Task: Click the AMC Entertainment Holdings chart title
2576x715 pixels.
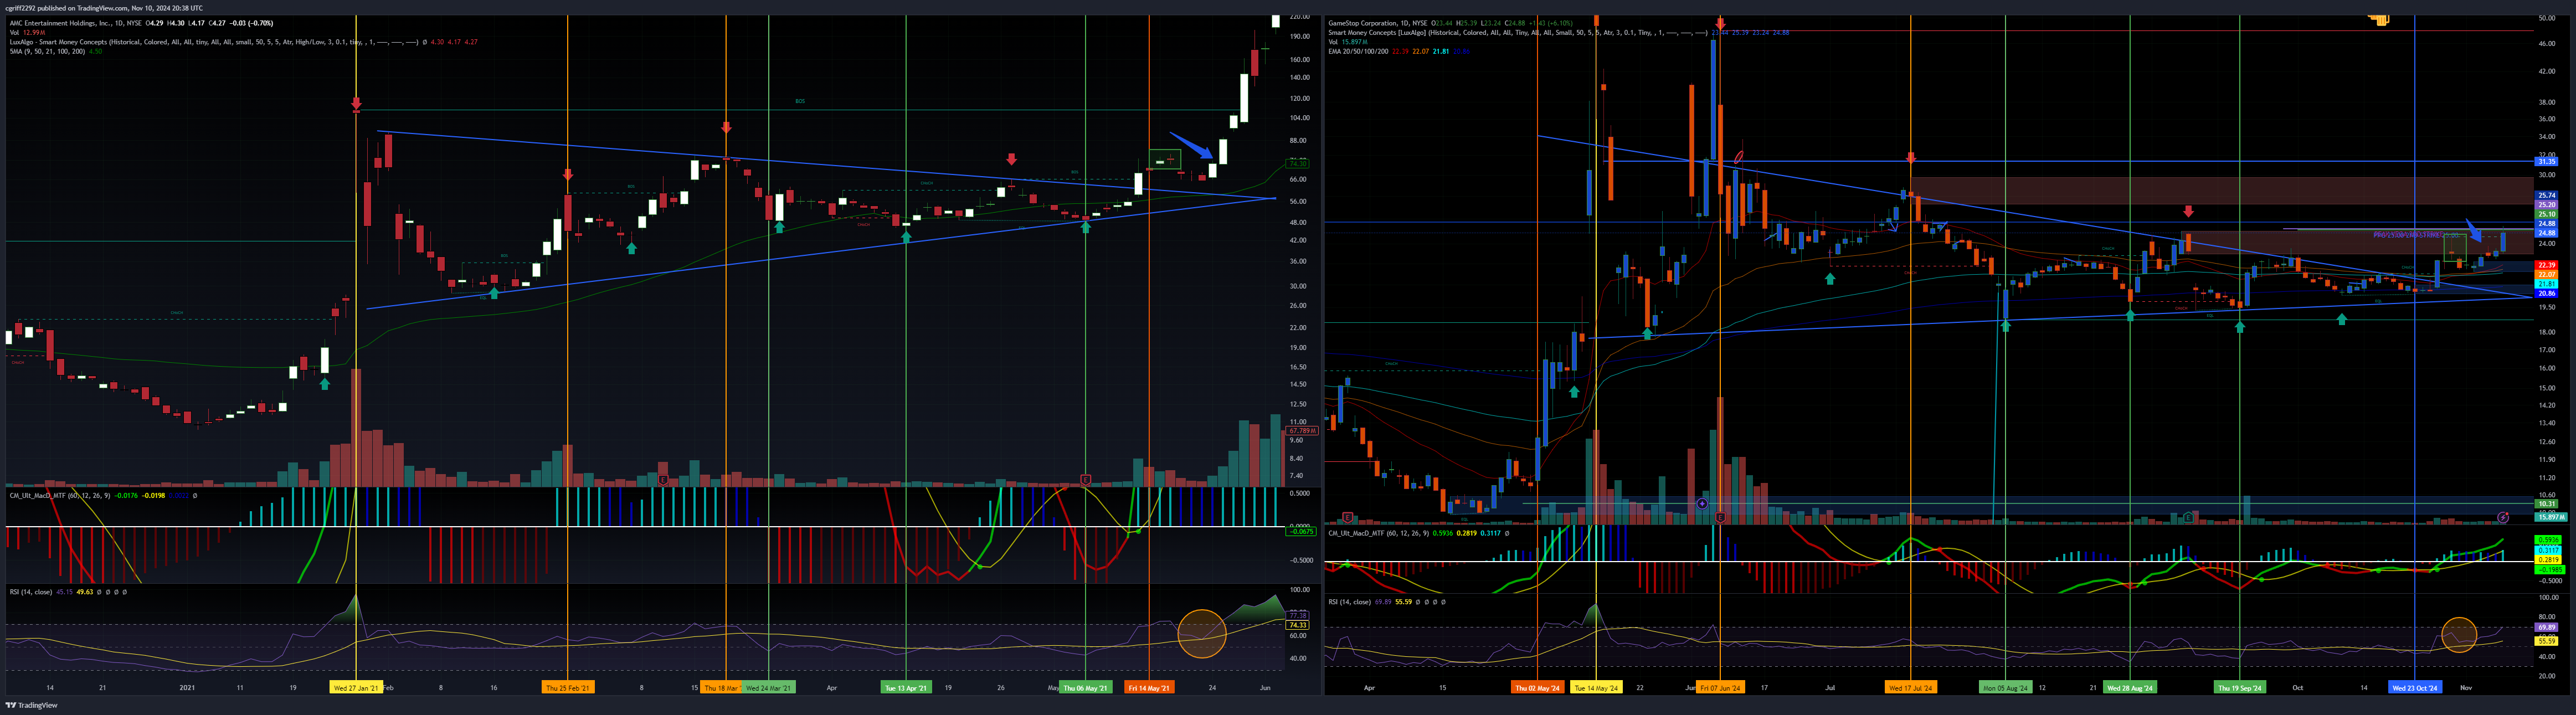Action: click(x=75, y=23)
